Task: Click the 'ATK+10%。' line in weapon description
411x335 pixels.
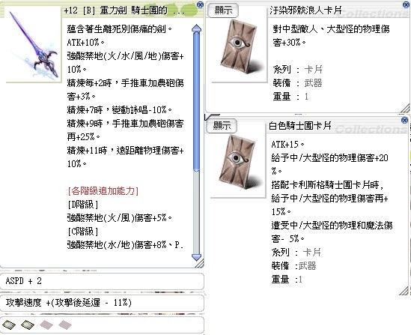Action: (85, 42)
